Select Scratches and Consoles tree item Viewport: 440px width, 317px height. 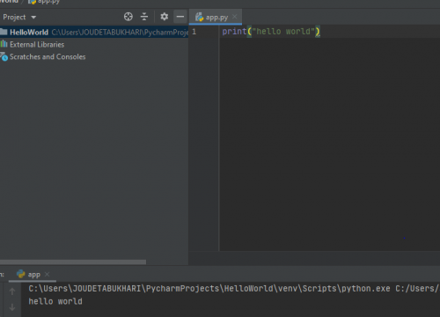48,56
